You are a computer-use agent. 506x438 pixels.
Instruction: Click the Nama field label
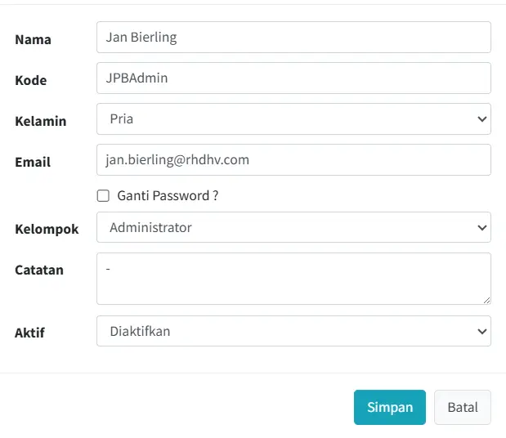(33, 39)
